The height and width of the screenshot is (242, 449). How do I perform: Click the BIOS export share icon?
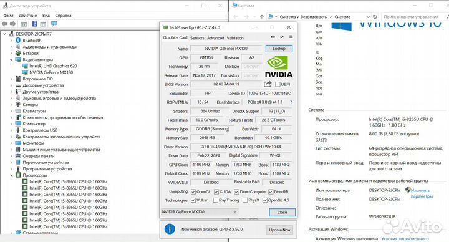[x=268, y=84]
